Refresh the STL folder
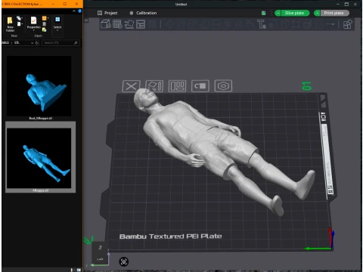363x272 pixels. point(37,43)
